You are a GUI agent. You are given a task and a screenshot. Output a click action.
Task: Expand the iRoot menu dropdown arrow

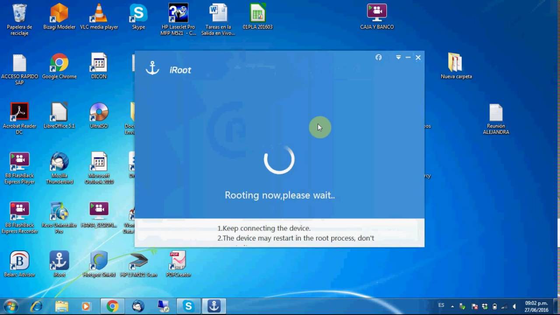[398, 57]
